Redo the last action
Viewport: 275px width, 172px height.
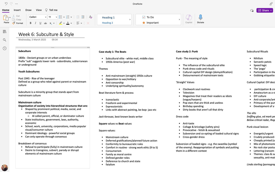[11, 4]
